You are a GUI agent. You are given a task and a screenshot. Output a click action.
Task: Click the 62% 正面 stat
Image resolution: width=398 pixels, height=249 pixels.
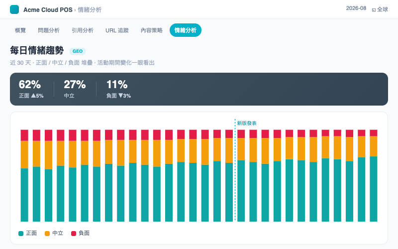(x=31, y=89)
